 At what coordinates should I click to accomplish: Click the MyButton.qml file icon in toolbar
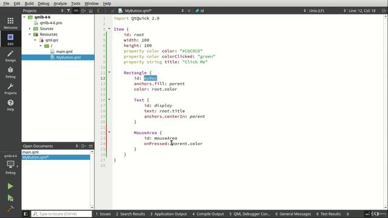120,11
